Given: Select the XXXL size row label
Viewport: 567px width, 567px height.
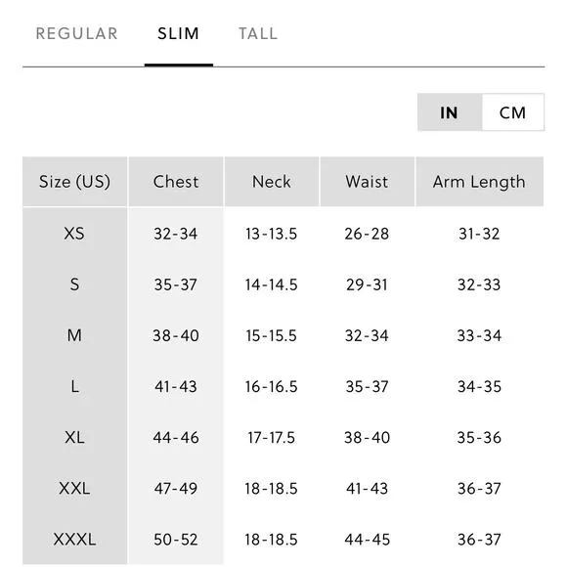Looking at the screenshot, I should (74, 540).
